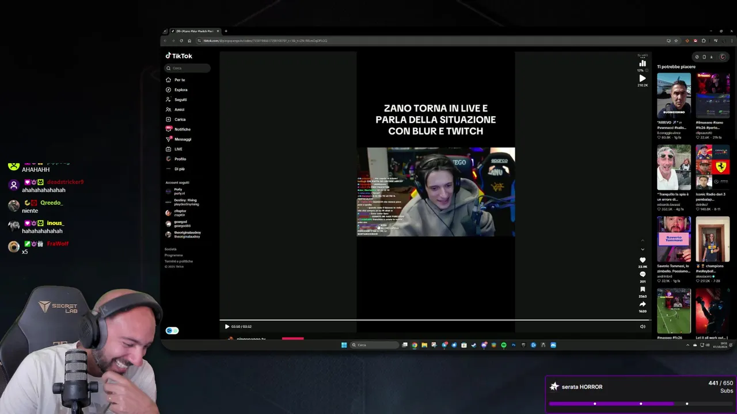Like the video with the heart icon
Viewport: 737px width, 414px height.
[643, 260]
